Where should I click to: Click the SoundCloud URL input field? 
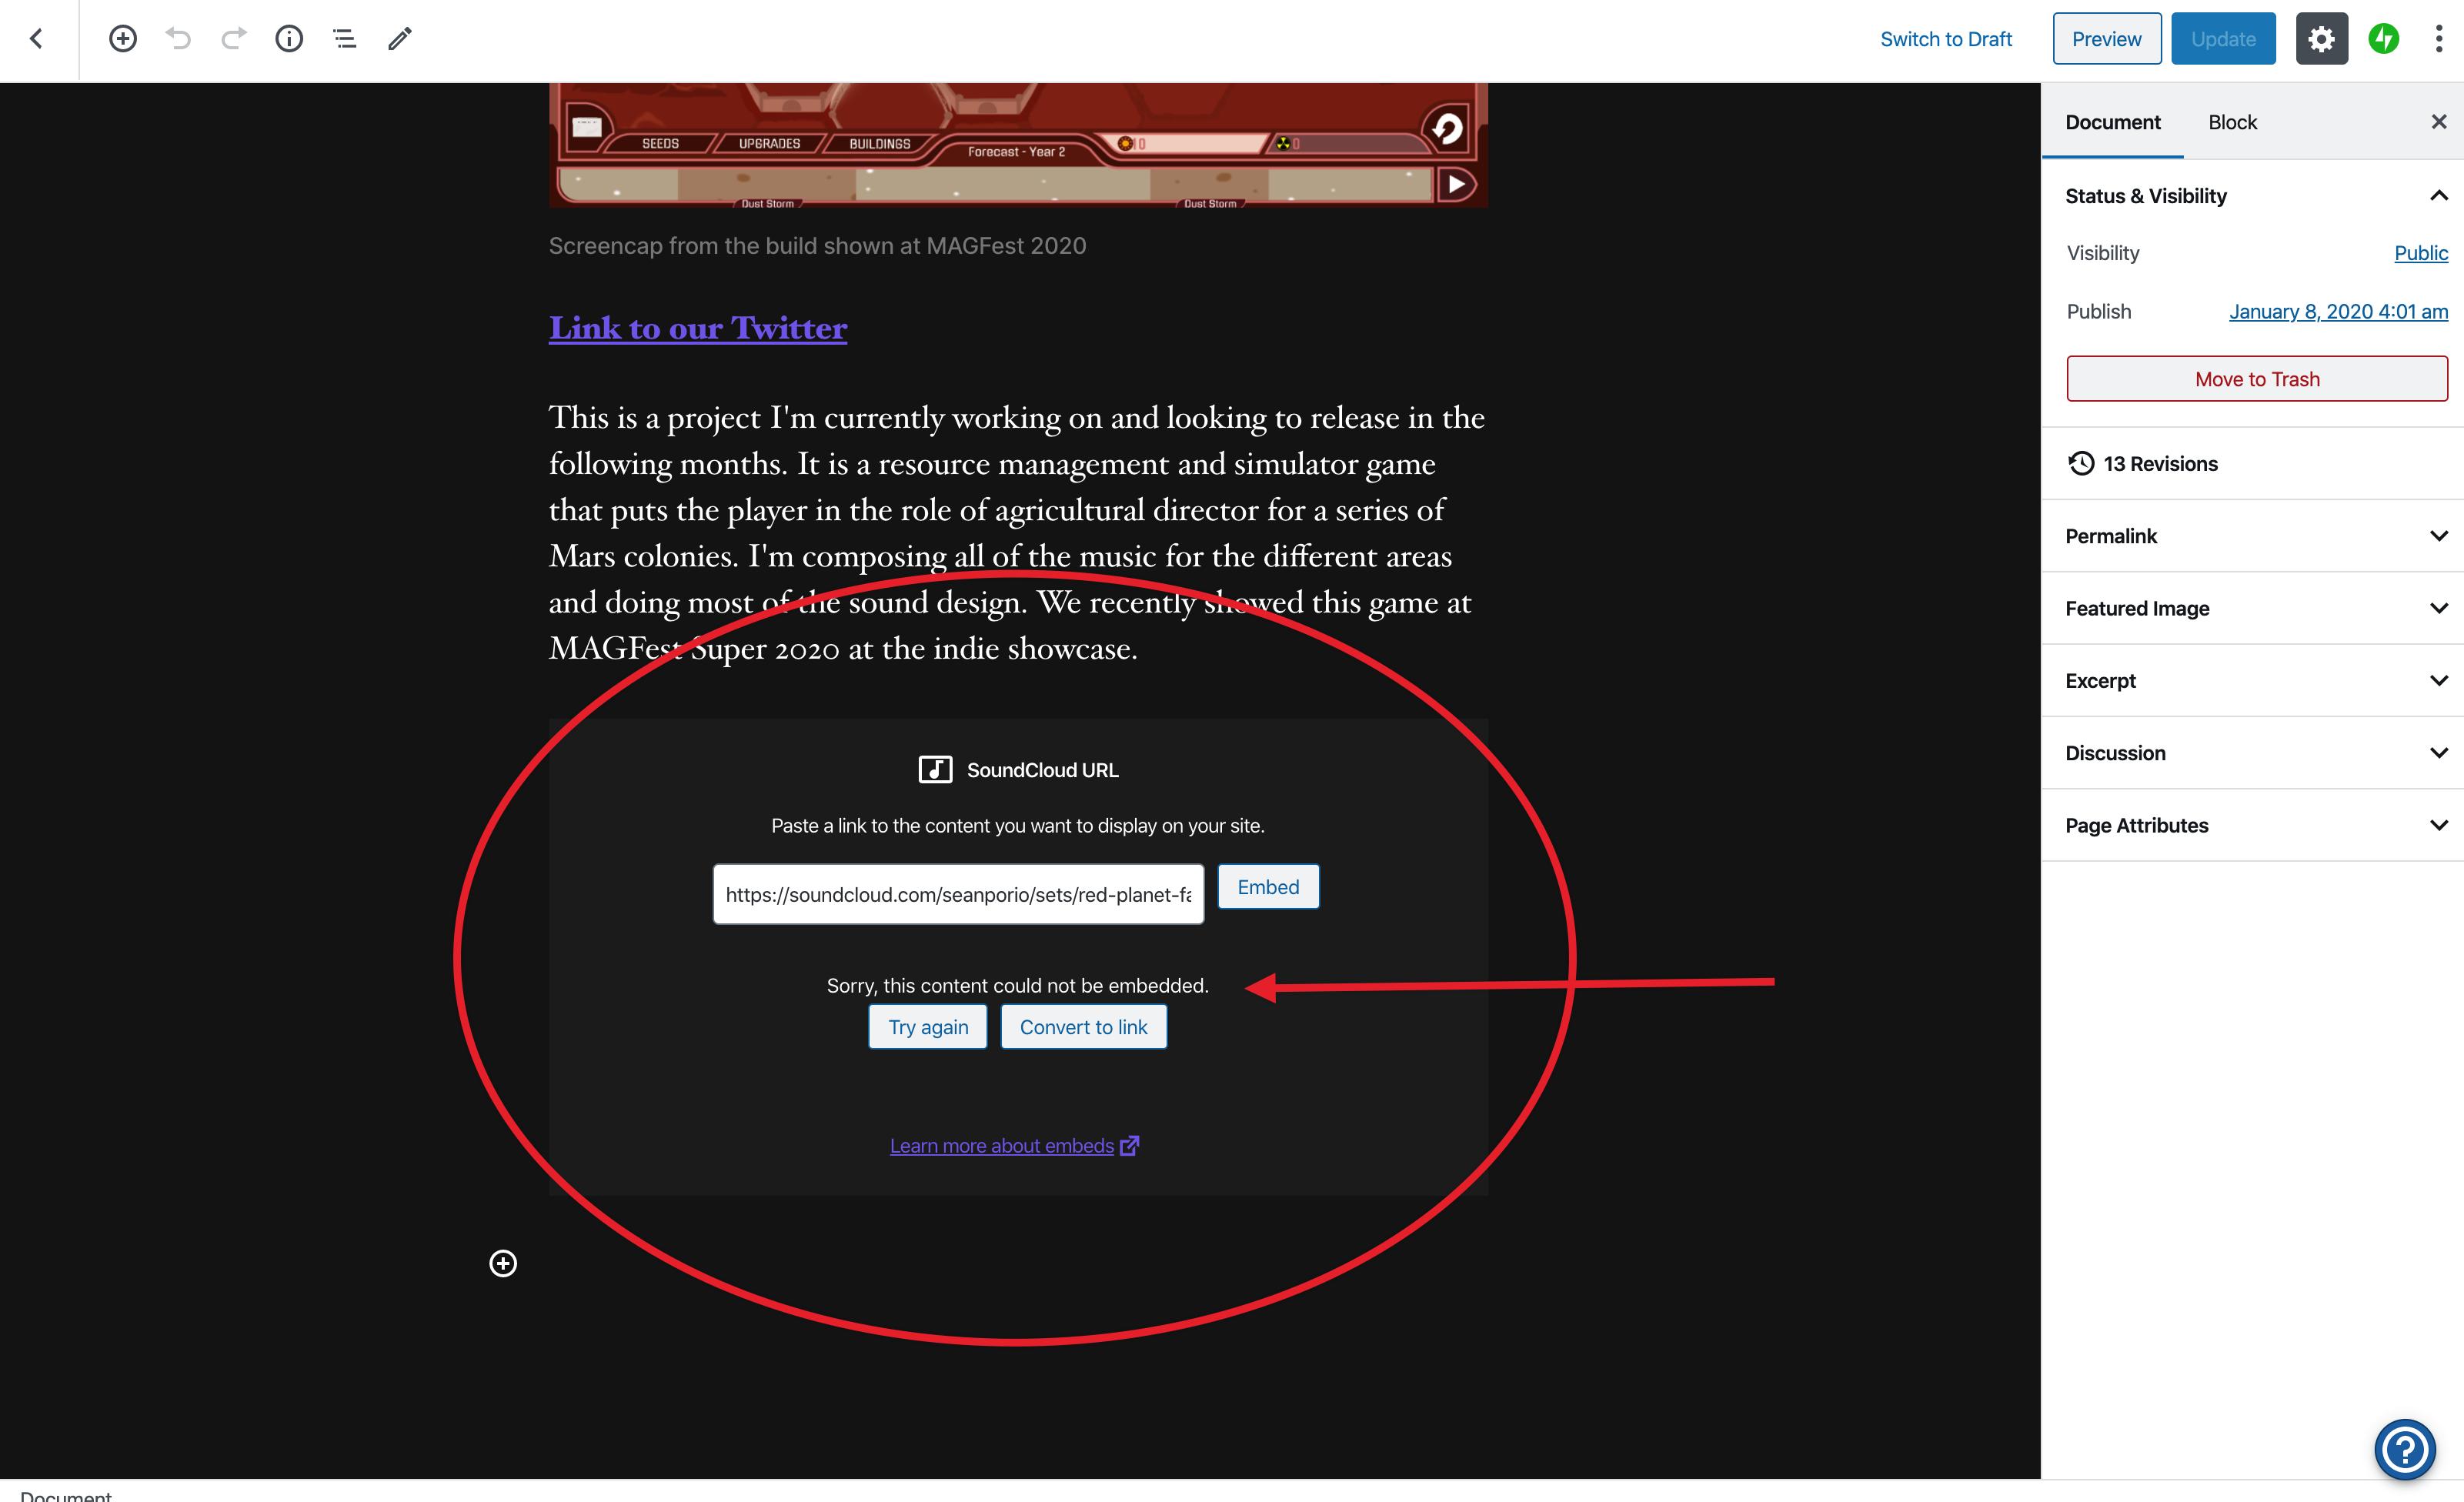[957, 894]
